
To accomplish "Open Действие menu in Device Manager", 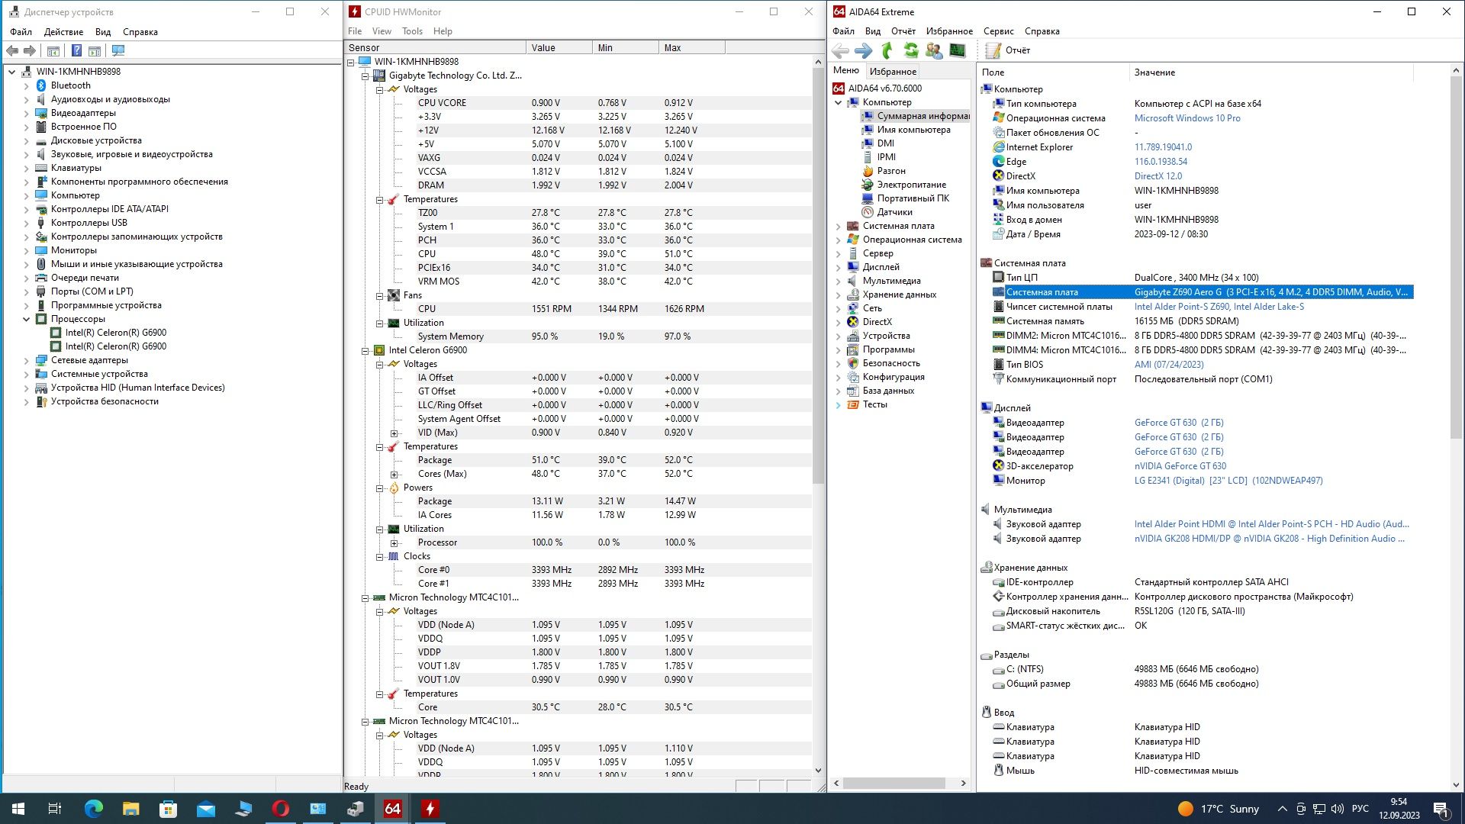I will (x=63, y=32).
